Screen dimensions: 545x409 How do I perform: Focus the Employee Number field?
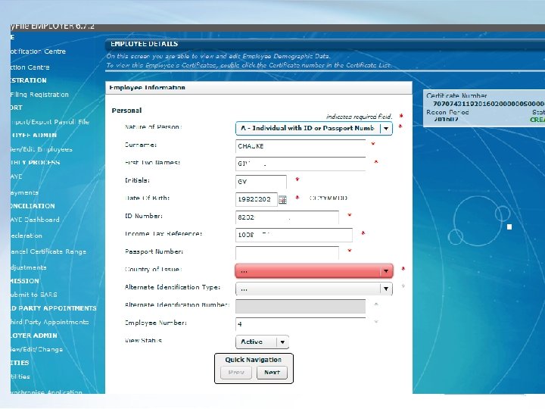click(301, 324)
